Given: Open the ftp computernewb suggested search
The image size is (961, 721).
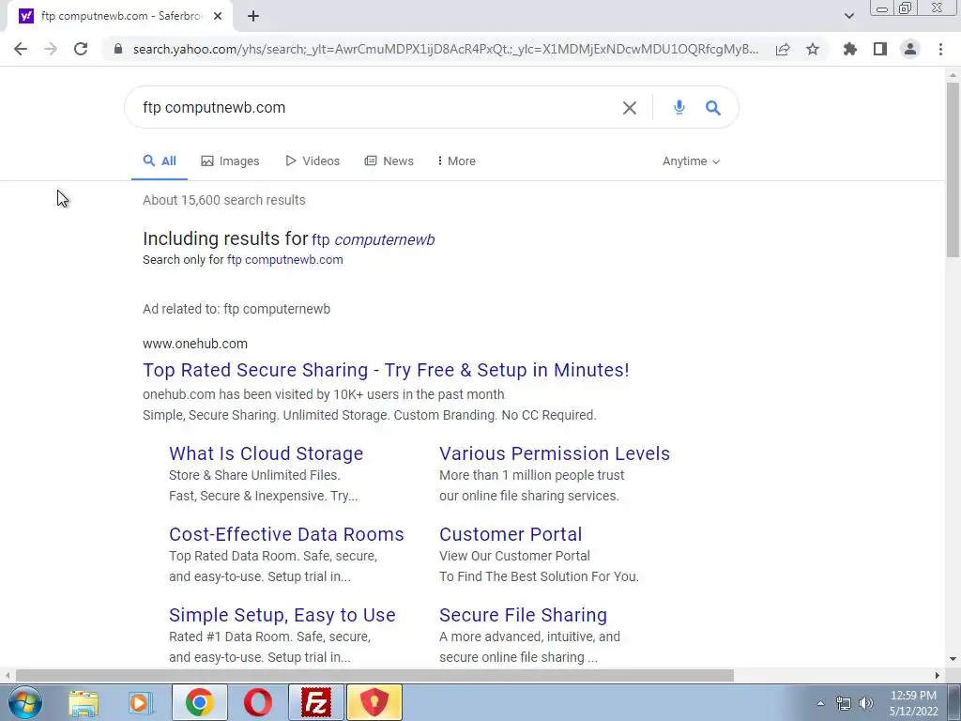Looking at the screenshot, I should [374, 239].
